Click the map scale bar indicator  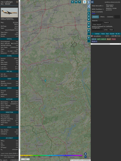click(x=25, y=159)
